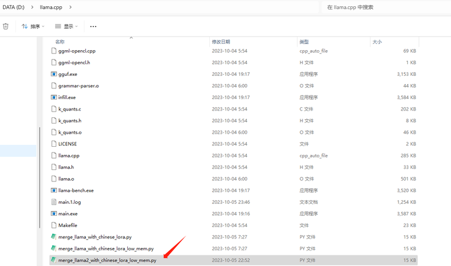Click the 3,153 KB size cell
The width and height of the screenshot is (451, 266).
pos(407,74)
